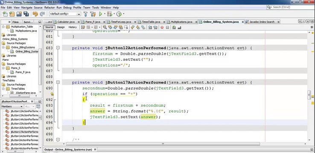Click the Toggle Bookmark icon
The height and width of the screenshot is (153, 315).
(143, 27)
